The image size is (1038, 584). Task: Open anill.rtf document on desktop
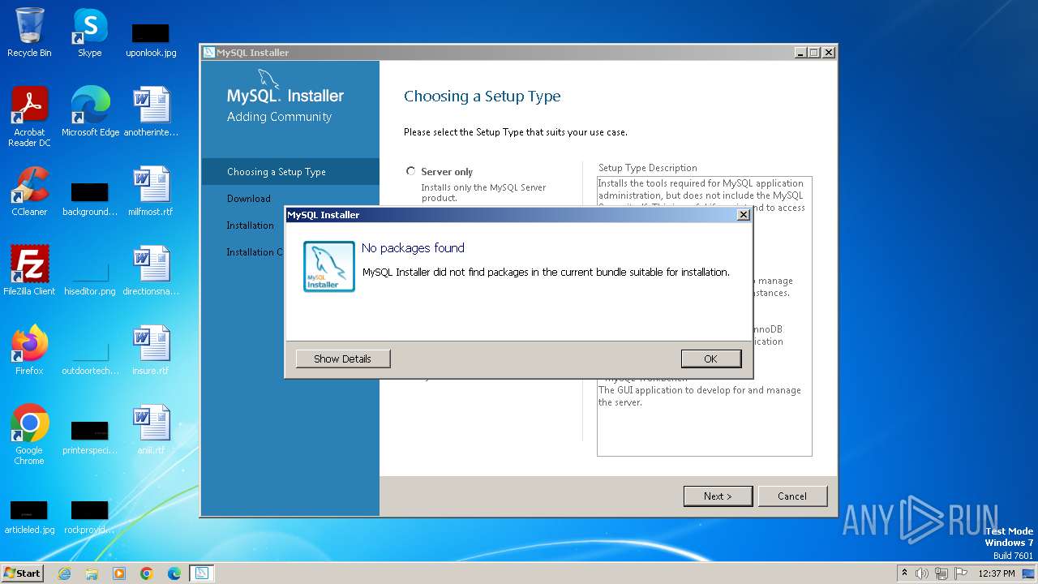click(x=151, y=429)
